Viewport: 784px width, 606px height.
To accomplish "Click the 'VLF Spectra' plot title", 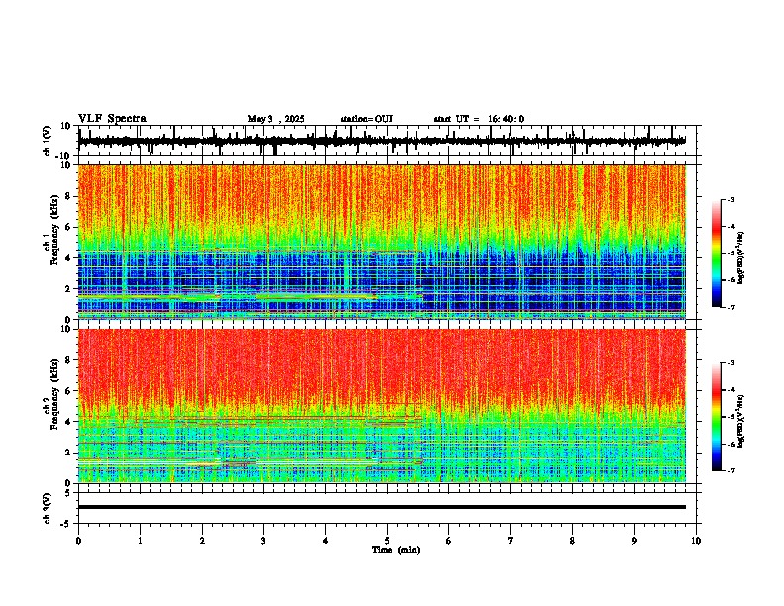I will click(x=112, y=119).
